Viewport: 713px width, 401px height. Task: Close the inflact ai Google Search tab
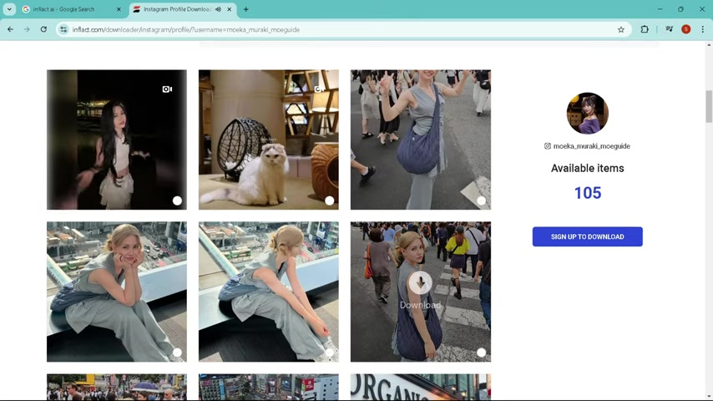(x=119, y=9)
